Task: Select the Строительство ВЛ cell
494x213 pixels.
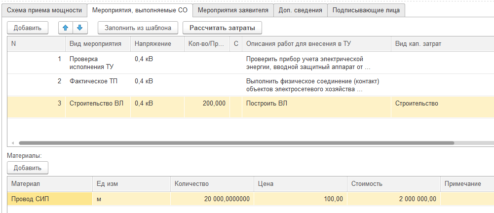Action: [96, 104]
